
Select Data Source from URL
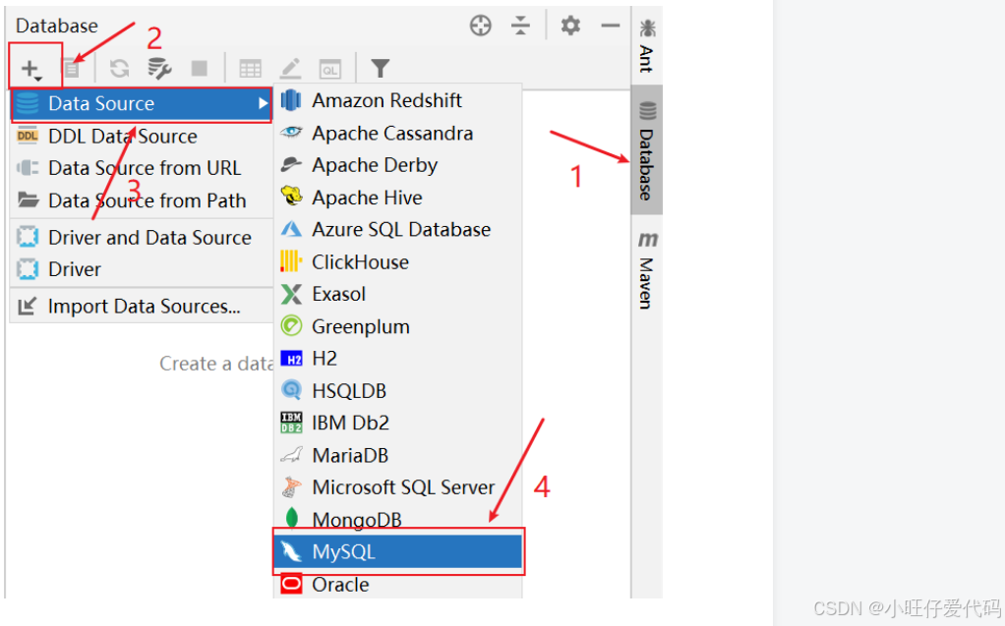coord(142,168)
